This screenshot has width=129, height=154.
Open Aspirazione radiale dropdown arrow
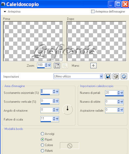click(122, 110)
